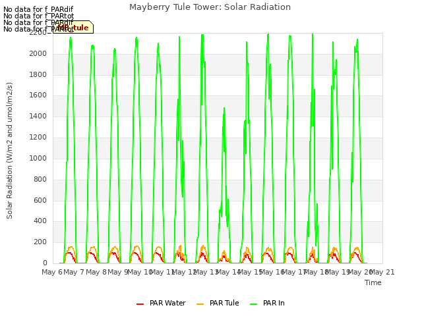Screen dimensions: 422x316
Task: Click the 400 y-axis tick label
Action: [40, 221]
